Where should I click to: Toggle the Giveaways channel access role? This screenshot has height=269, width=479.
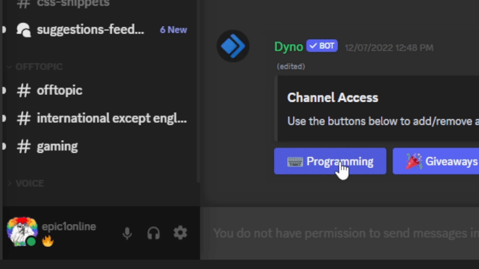coord(436,161)
